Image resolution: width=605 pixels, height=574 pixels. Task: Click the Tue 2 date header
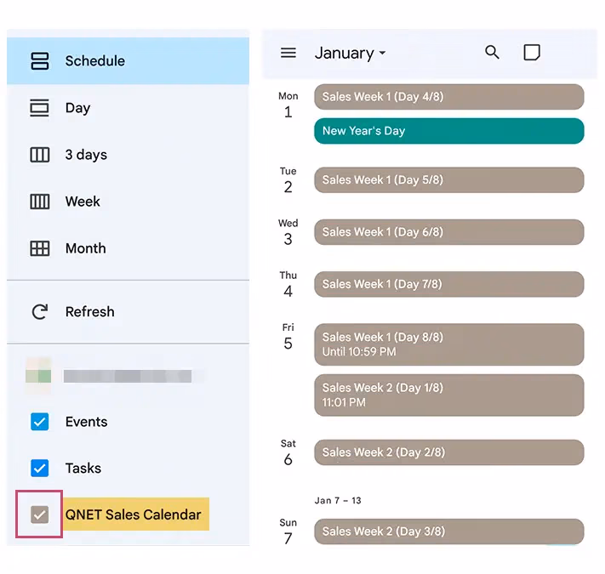288,180
